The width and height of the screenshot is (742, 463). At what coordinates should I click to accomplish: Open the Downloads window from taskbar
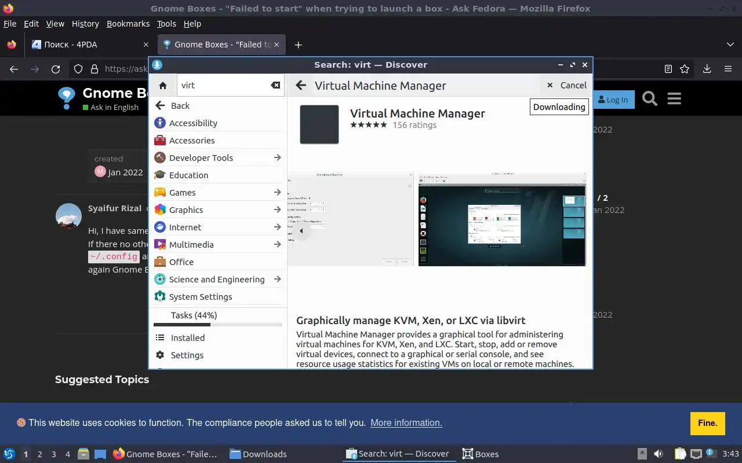coord(258,454)
